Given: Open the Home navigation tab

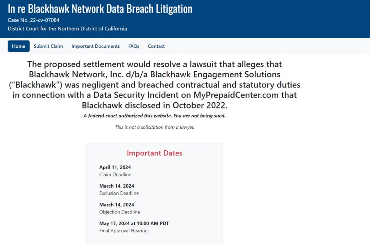Looking at the screenshot, I should point(18,46).
